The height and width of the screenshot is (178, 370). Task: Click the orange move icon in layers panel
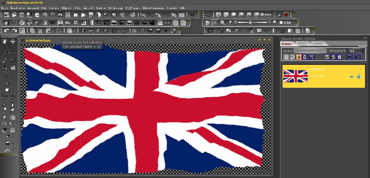(298, 57)
